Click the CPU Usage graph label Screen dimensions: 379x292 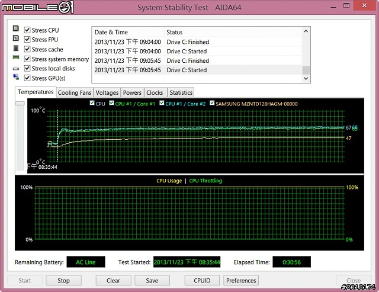click(169, 181)
